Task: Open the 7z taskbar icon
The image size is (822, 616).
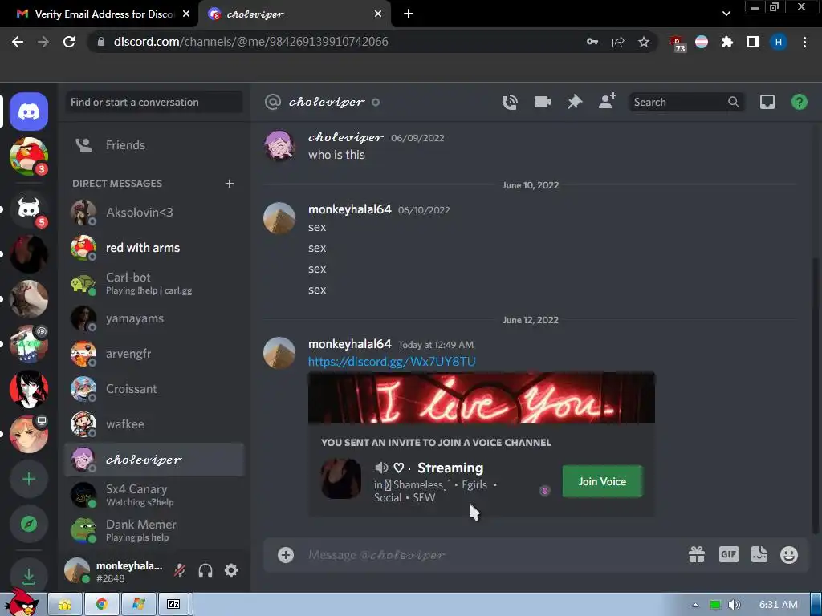Action: coord(173,605)
